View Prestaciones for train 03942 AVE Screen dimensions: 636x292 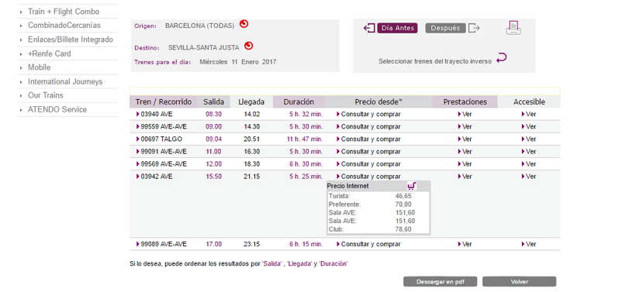pyautogui.click(x=465, y=177)
